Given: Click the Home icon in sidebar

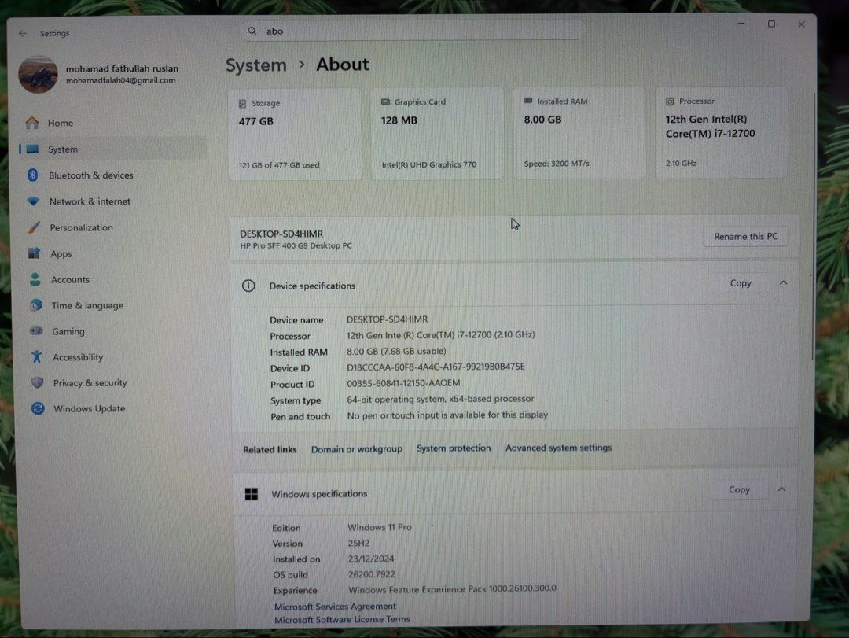Looking at the screenshot, I should (31, 124).
